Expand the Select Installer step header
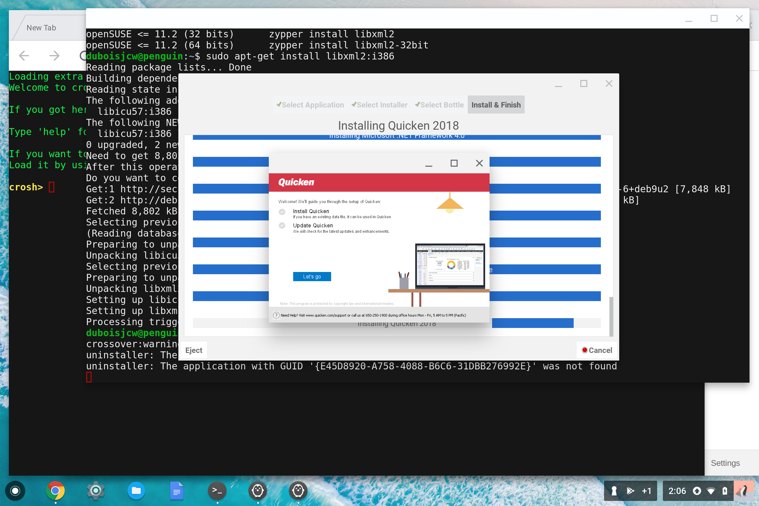The image size is (759, 506). pyautogui.click(x=379, y=104)
